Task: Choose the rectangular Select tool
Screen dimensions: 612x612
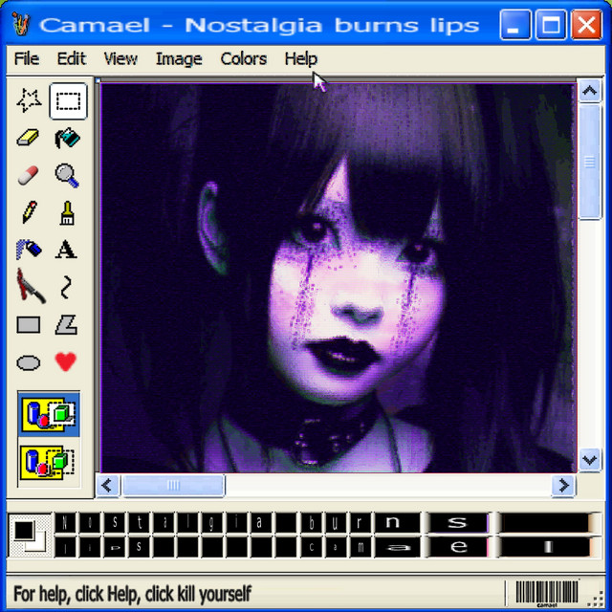Action: [x=67, y=100]
